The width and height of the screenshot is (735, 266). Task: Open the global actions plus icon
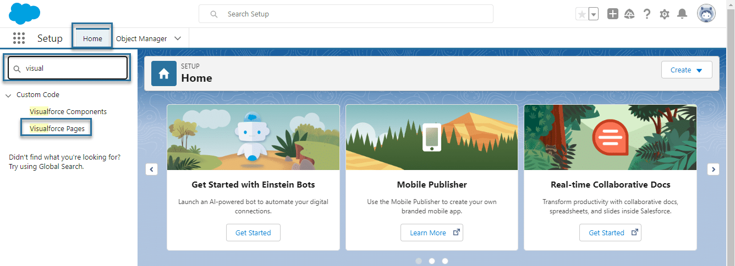(613, 14)
